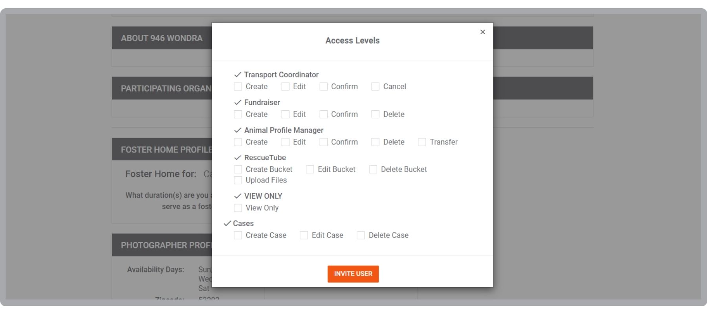Toggle the Fundraiser checkmark
The width and height of the screenshot is (707, 314).
point(238,102)
